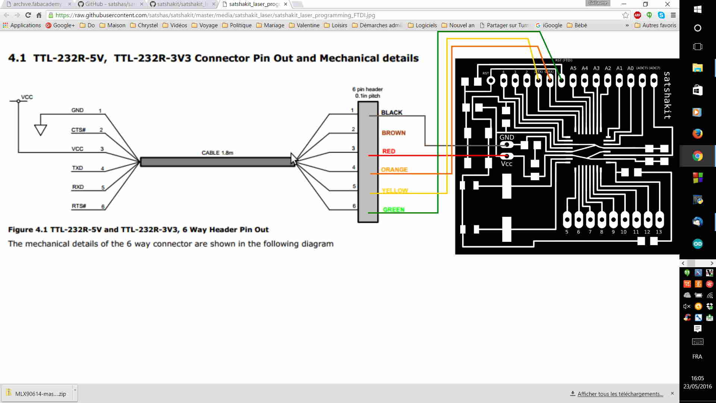Open MLX90614 download item options arrow

pyautogui.click(x=75, y=390)
